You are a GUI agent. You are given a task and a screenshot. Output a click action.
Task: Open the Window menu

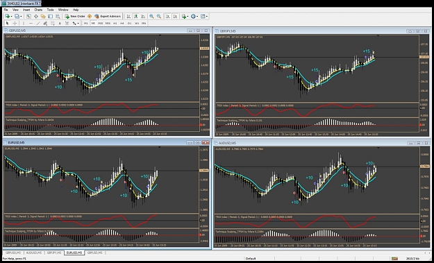click(x=63, y=10)
